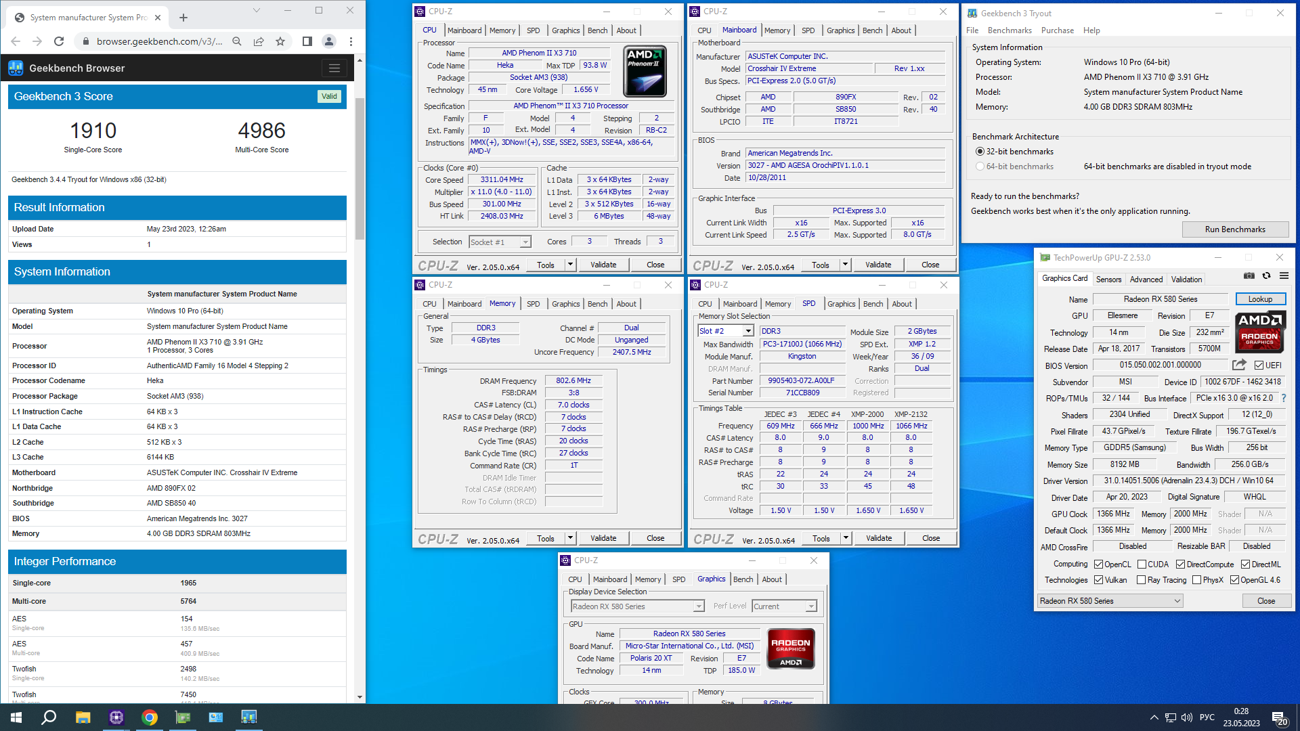Click the browser page vertical scrollbar thumb

(x=360, y=169)
